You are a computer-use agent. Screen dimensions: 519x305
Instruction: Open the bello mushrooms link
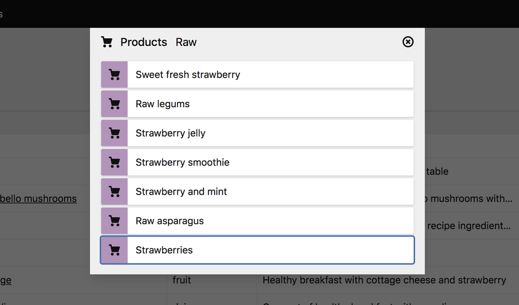38,198
